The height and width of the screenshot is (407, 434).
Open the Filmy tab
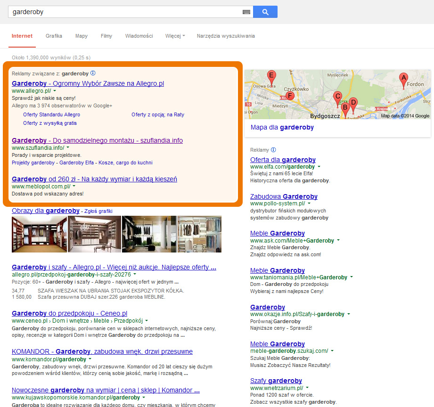(106, 36)
